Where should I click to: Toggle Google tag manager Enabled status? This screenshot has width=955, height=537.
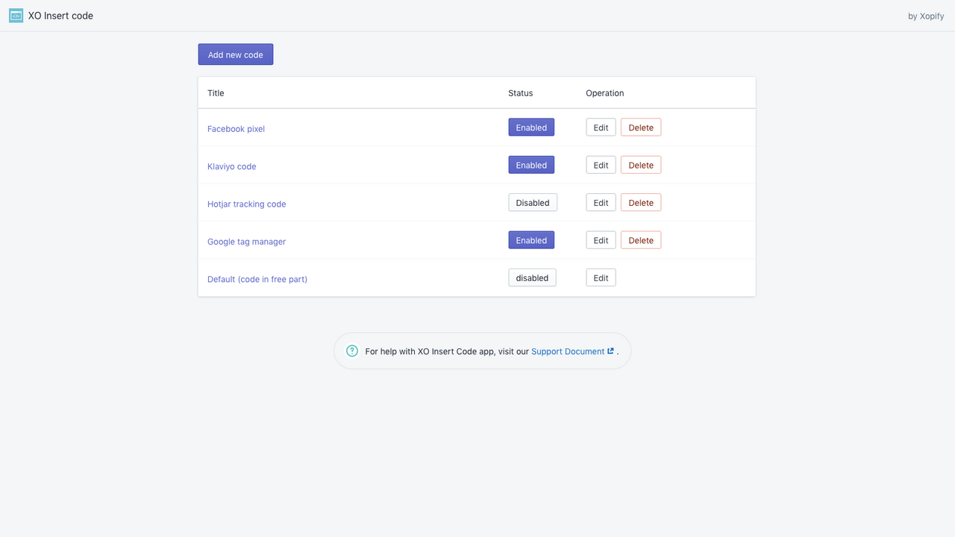click(x=531, y=240)
